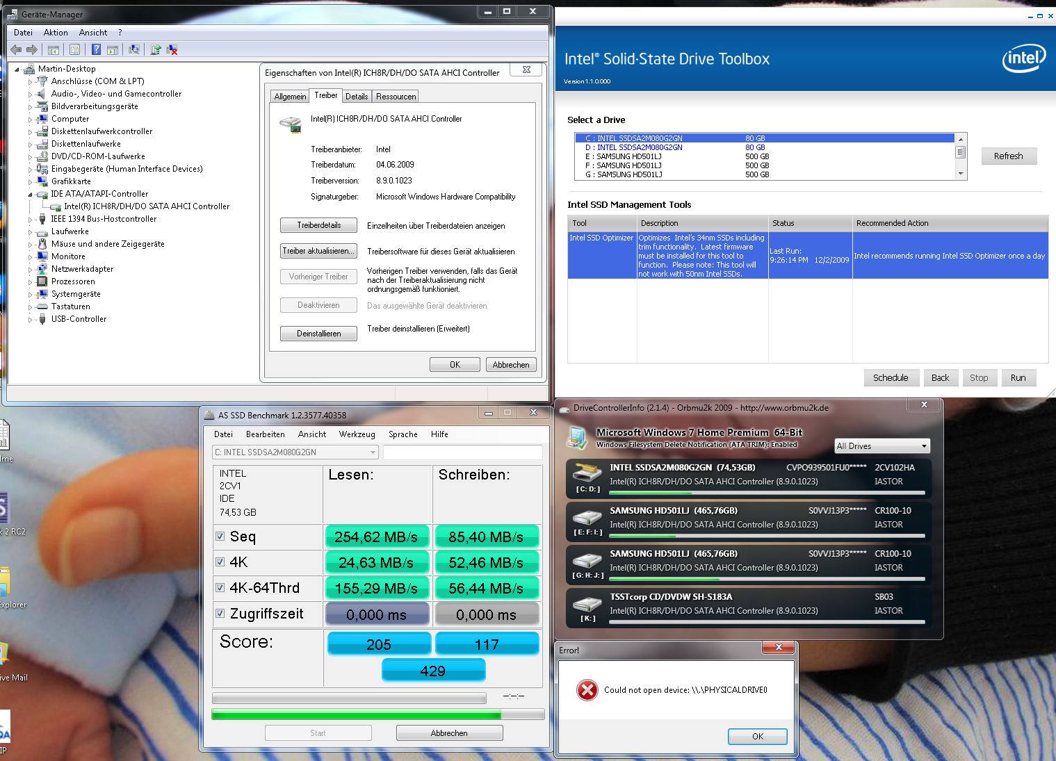The image size is (1056, 761).
Task: Open the Aktion menu in Geräte-Manager
Action: (56, 33)
